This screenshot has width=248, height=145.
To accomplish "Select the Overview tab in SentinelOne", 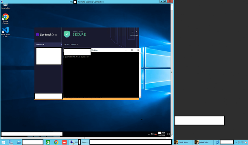I will [48, 44].
